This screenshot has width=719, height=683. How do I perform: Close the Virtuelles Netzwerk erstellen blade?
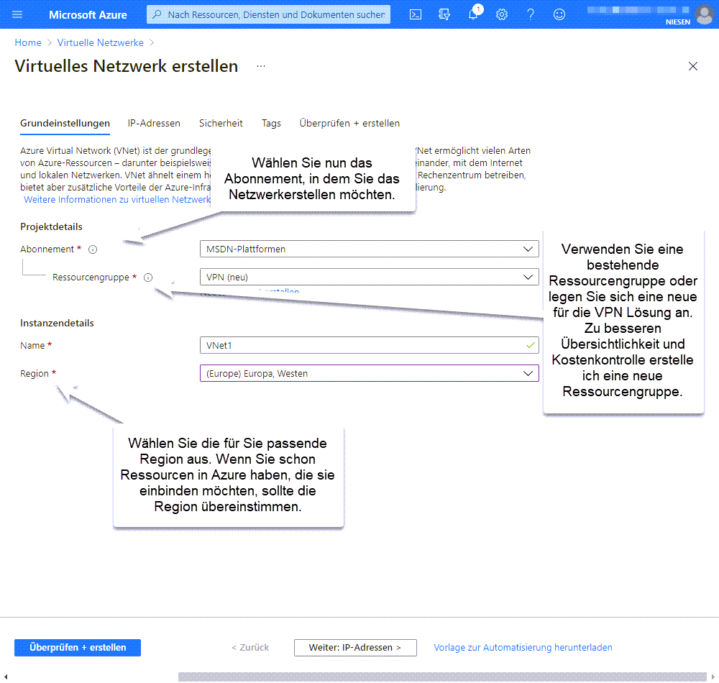coord(693,66)
